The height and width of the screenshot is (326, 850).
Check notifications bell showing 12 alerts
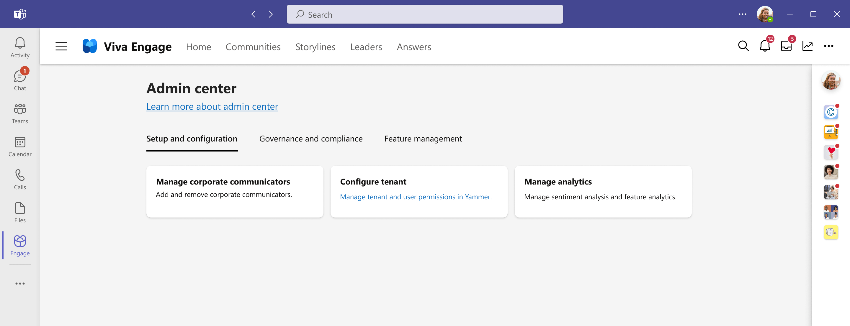point(765,46)
